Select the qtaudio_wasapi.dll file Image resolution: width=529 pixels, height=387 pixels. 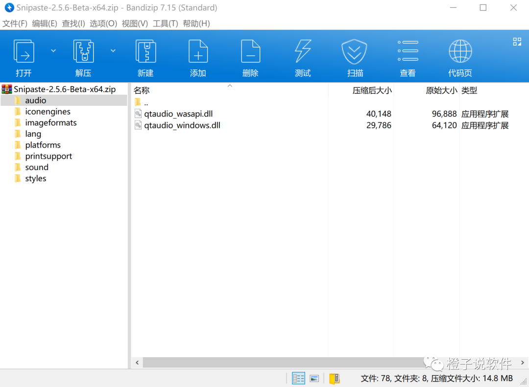178,114
